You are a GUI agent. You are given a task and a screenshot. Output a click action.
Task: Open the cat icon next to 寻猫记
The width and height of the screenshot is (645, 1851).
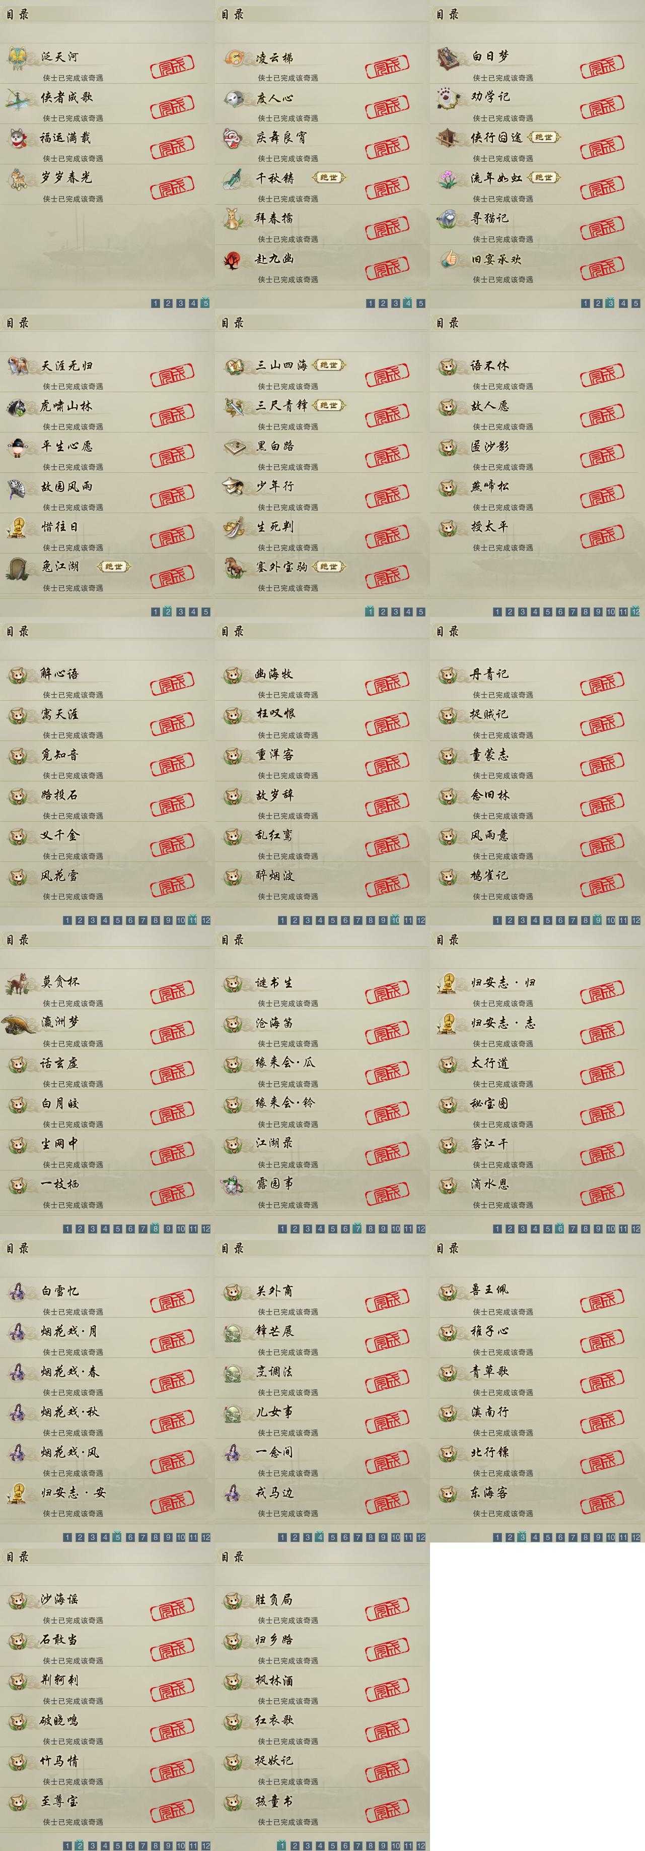tap(448, 218)
